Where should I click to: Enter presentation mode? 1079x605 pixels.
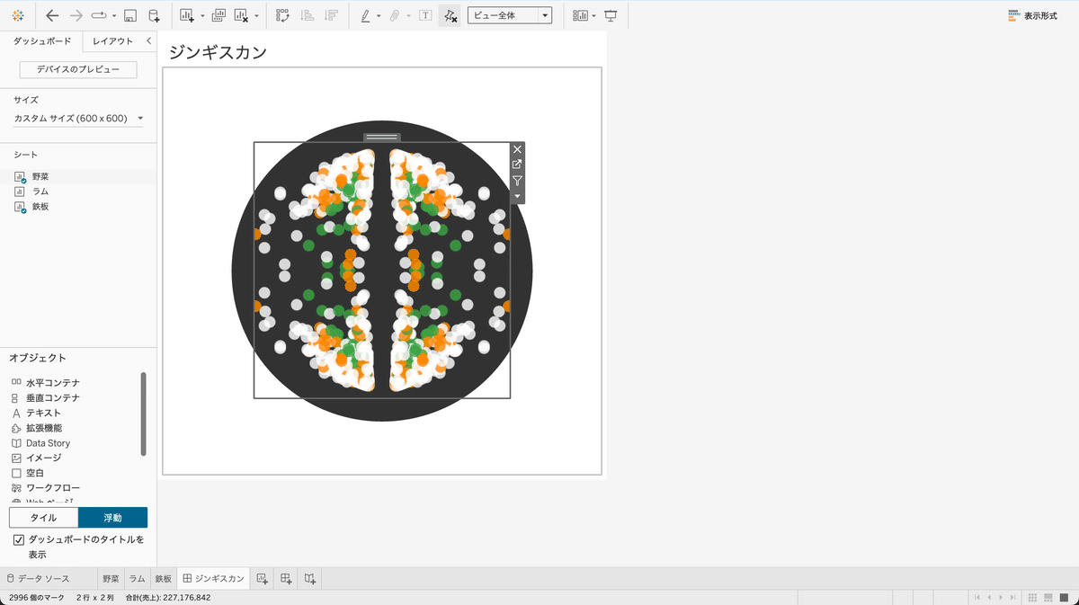coord(611,15)
